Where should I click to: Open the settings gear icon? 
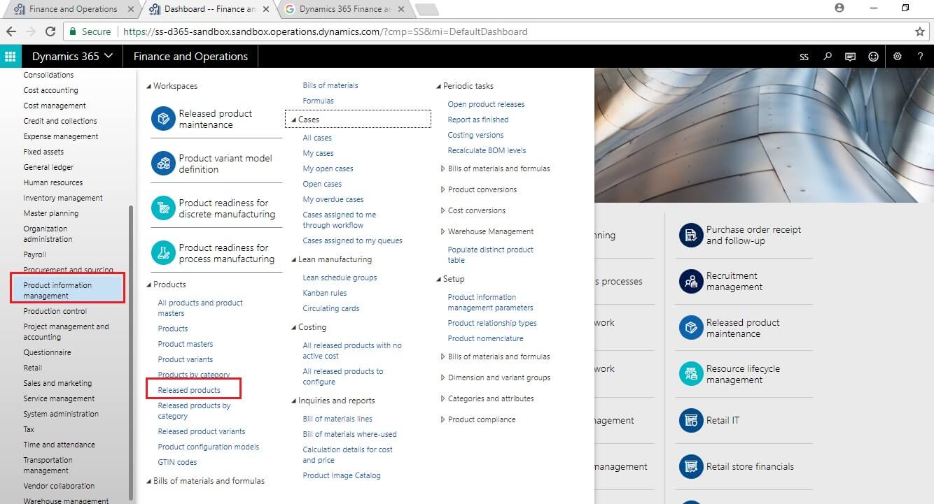click(x=898, y=57)
